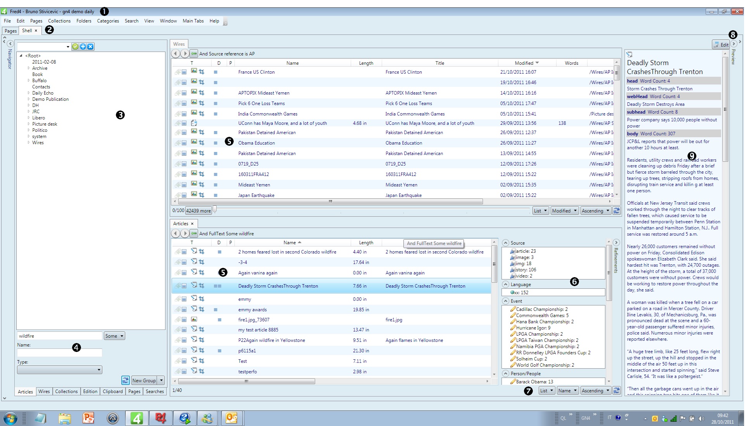Open the Some dropdown next to wildfire
The height and width of the screenshot is (426, 746).
(114, 336)
